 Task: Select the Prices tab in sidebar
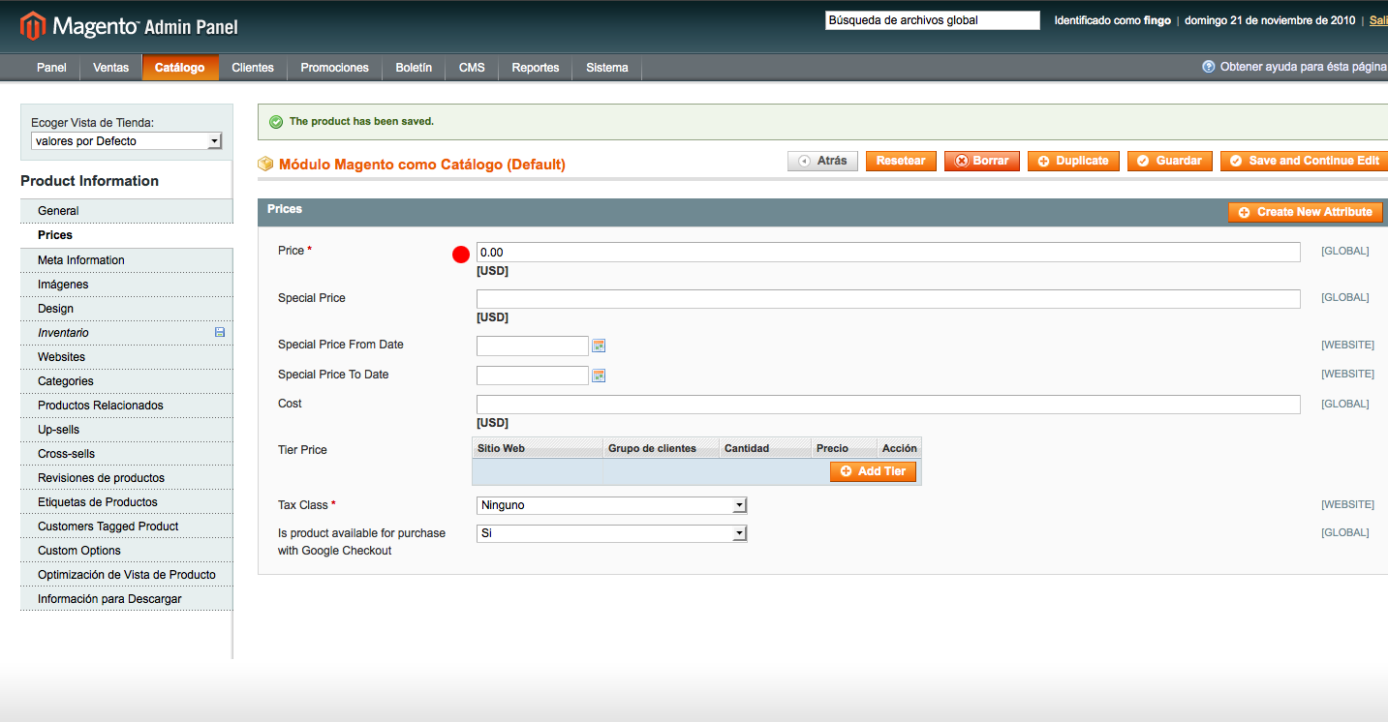tap(127, 235)
